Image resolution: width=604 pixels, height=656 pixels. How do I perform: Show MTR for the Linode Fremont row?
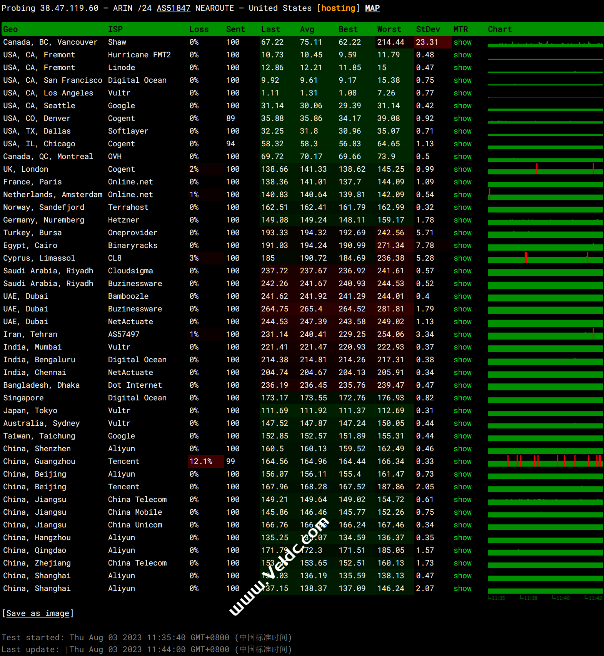pos(462,67)
